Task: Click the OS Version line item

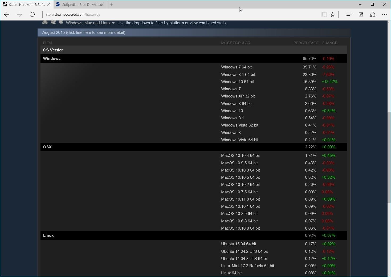Action: (x=53, y=50)
